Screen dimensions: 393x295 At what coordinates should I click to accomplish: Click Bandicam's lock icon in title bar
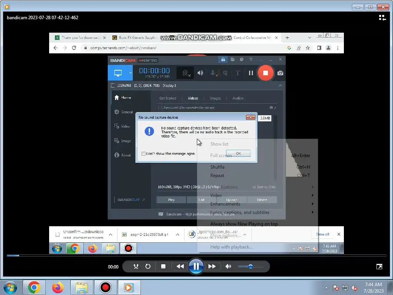tap(223, 60)
